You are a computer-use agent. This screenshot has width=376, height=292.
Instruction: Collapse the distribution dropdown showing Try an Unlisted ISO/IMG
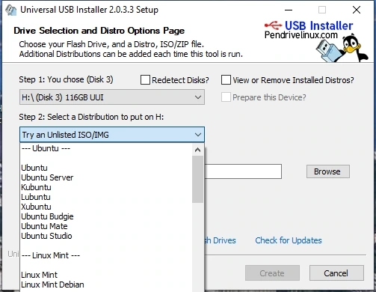112,135
